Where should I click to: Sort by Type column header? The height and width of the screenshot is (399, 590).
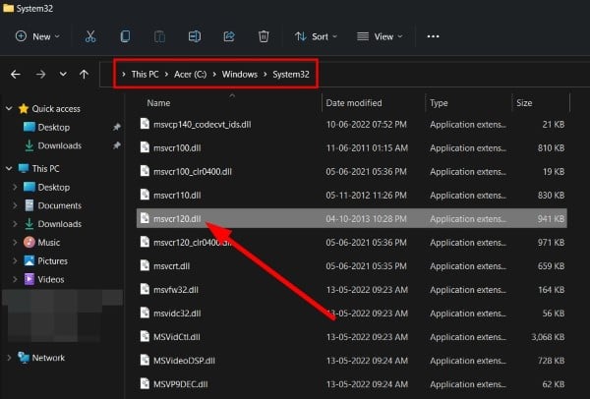[439, 103]
